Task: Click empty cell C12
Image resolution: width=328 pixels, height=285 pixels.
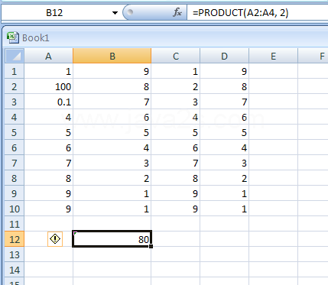Action: coord(176,239)
